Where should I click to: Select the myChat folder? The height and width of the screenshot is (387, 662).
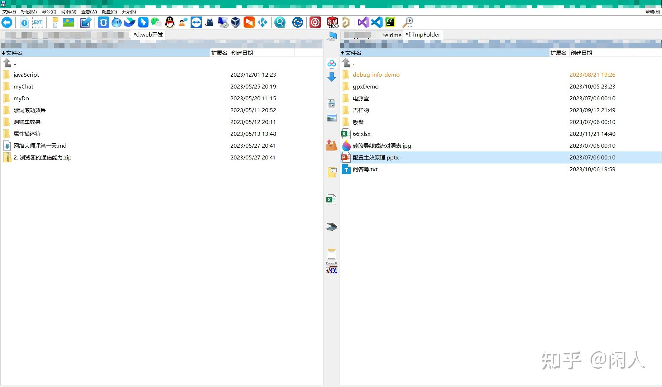pyautogui.click(x=162, y=86)
